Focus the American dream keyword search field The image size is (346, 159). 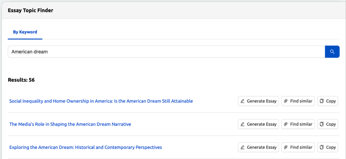(166, 52)
